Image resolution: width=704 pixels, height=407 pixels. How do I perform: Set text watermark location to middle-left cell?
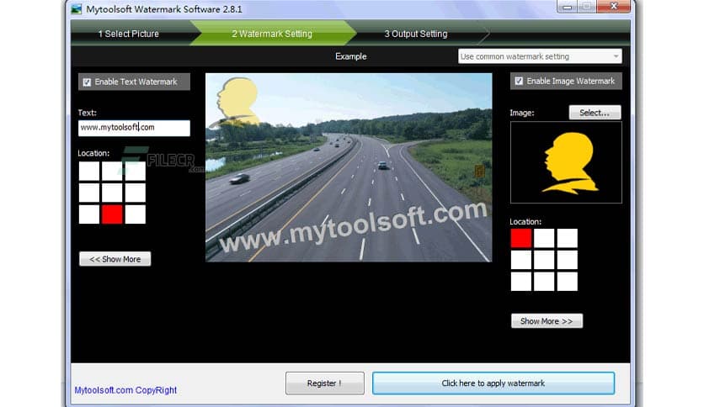pyautogui.click(x=89, y=193)
